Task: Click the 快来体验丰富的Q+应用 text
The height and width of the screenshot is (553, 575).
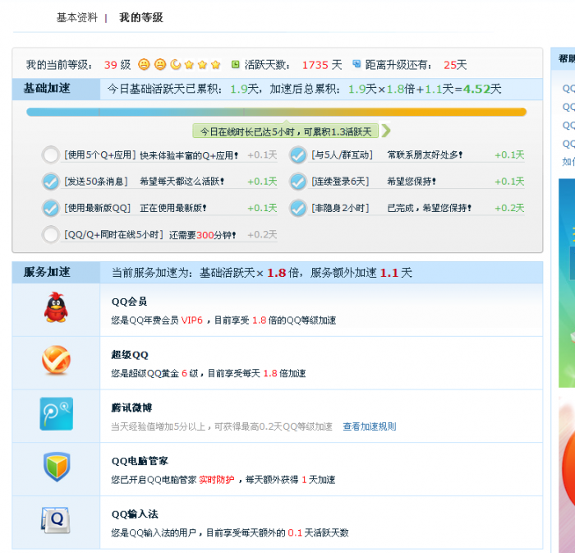Action: coord(189,155)
